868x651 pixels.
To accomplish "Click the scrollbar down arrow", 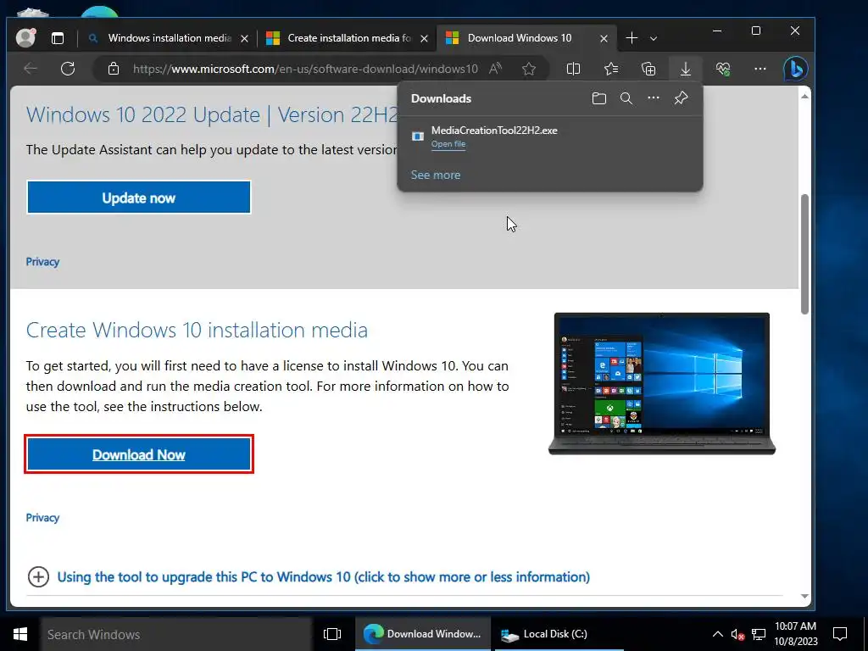I will coord(805,596).
